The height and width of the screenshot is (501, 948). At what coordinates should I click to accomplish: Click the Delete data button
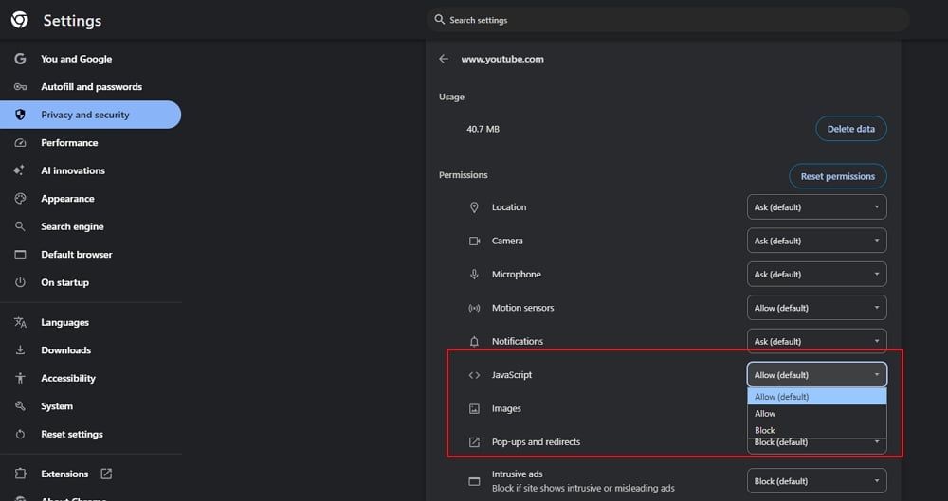[850, 129]
